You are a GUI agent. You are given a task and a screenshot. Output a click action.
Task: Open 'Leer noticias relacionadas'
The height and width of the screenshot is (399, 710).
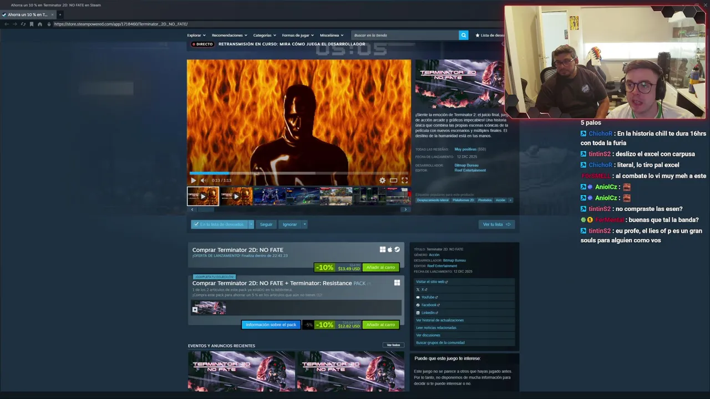pyautogui.click(x=436, y=328)
